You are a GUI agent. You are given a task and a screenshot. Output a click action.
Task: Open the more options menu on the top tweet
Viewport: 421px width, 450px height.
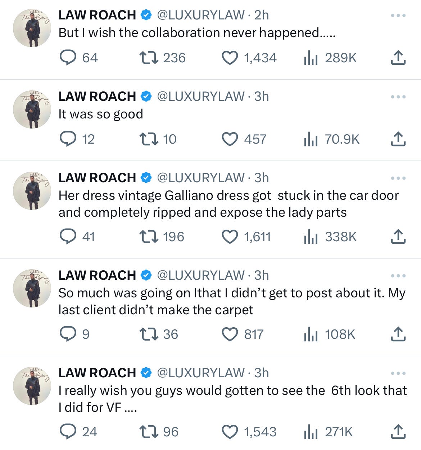pos(398,15)
